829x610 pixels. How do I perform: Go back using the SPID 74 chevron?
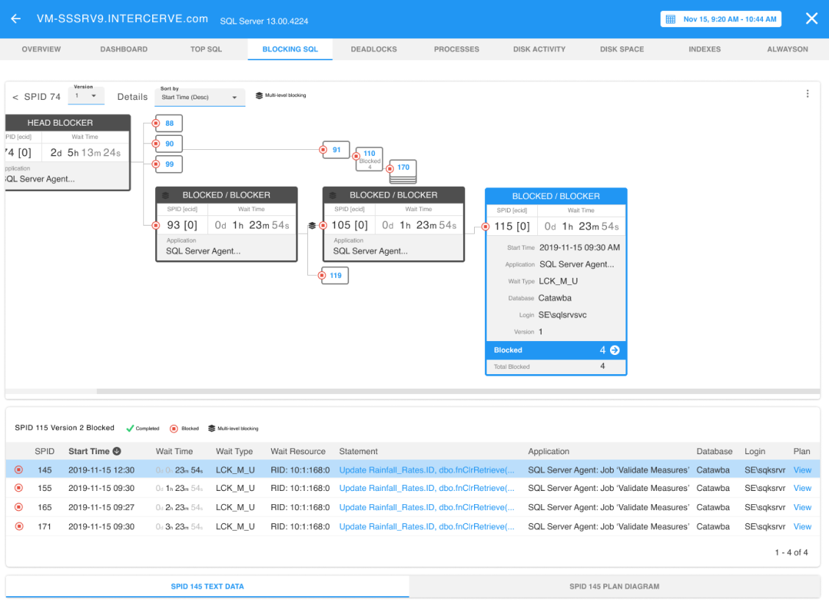(x=15, y=97)
